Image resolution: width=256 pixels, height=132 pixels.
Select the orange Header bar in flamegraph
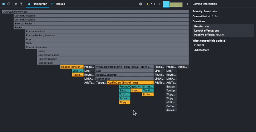72,67
